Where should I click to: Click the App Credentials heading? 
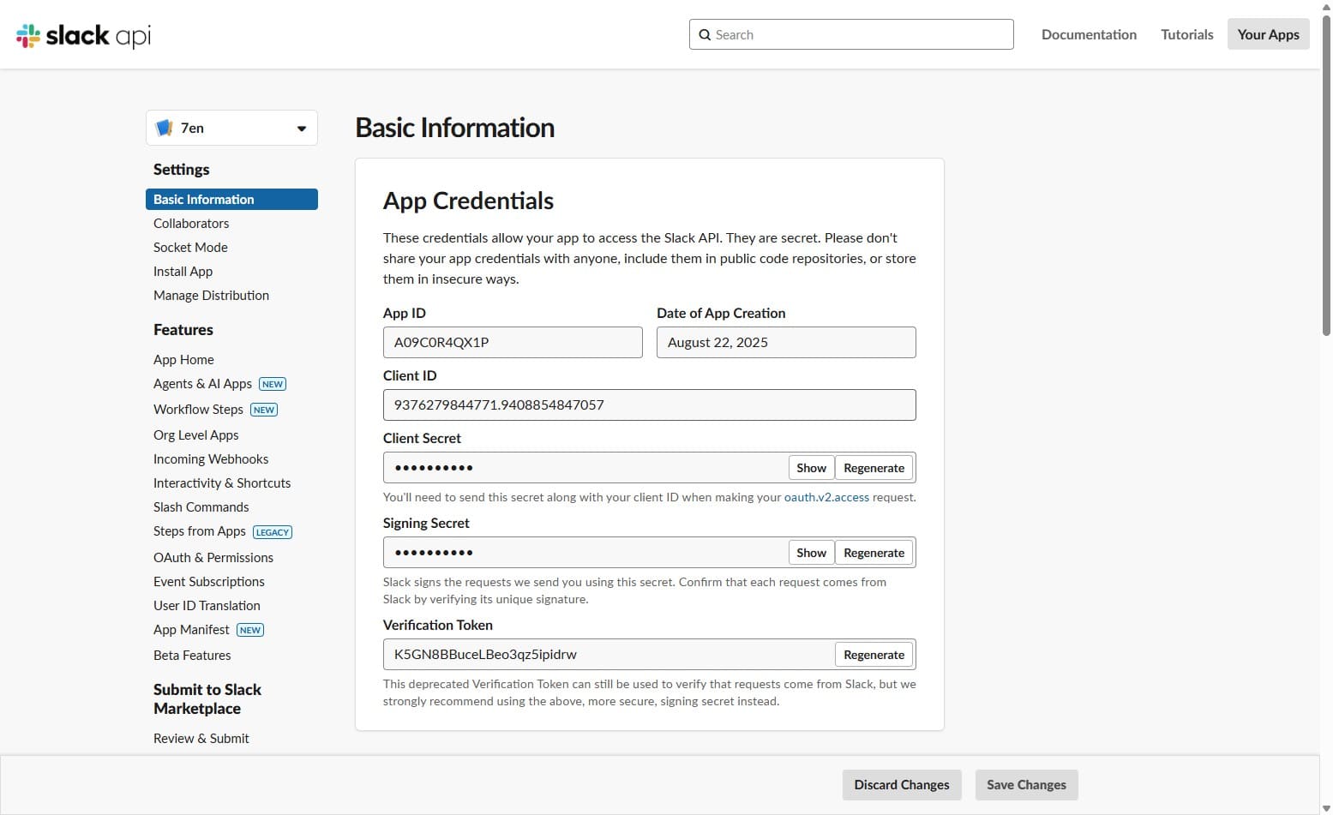(x=468, y=201)
